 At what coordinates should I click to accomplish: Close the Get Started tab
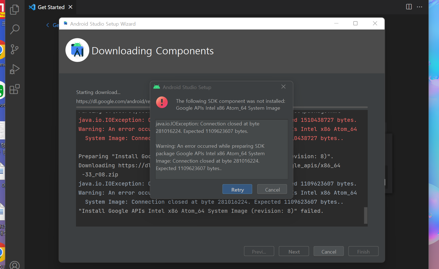point(70,7)
